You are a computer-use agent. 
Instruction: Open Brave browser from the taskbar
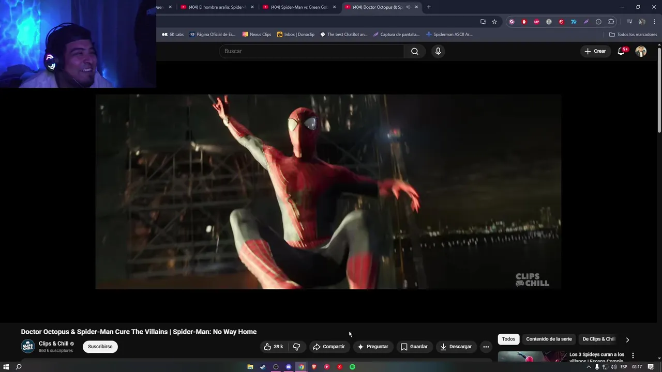pyautogui.click(x=314, y=367)
